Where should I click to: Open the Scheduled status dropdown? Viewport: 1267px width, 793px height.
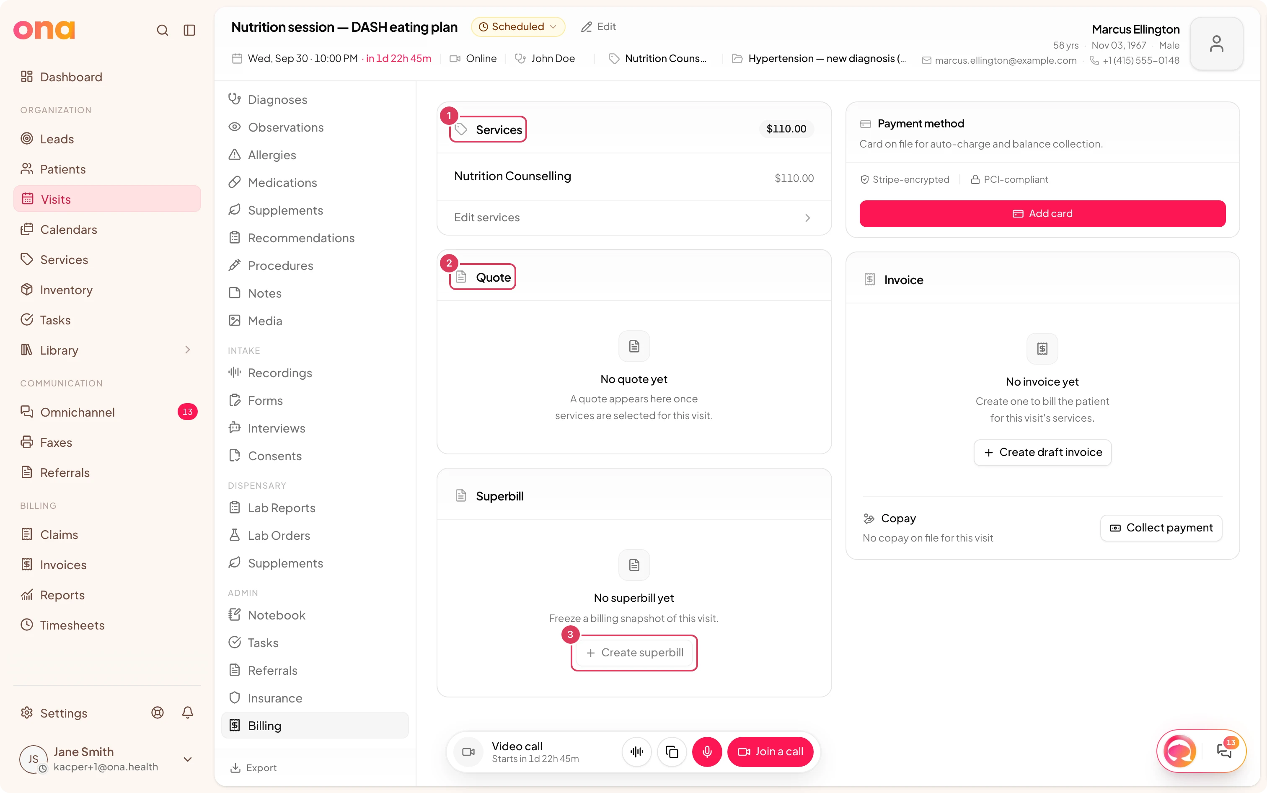(x=518, y=27)
